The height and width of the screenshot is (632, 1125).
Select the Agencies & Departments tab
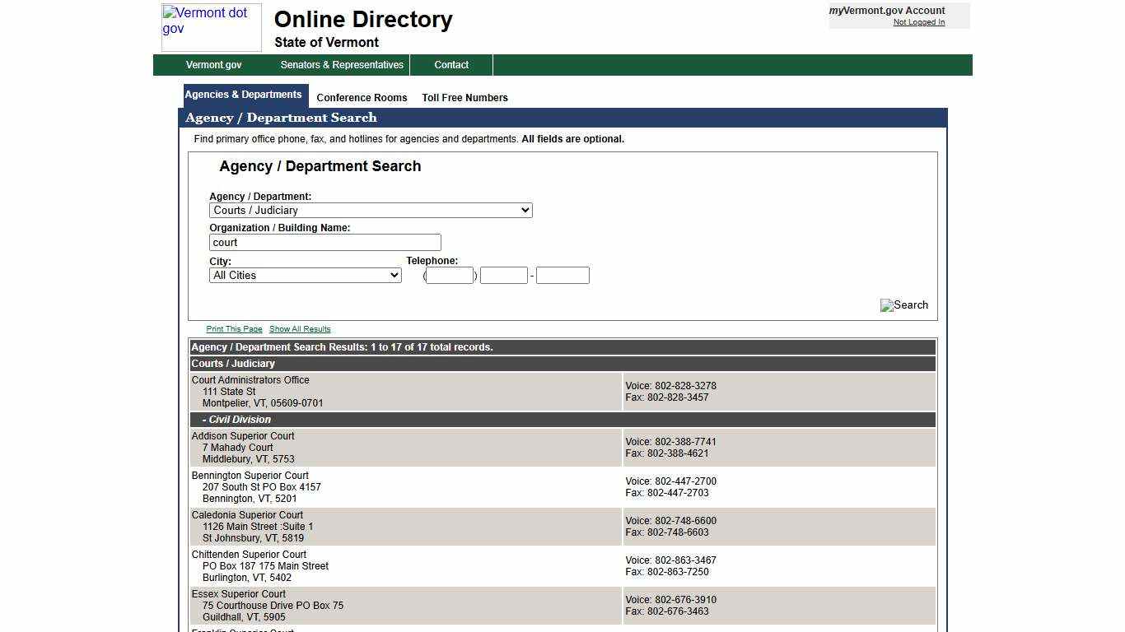point(244,94)
